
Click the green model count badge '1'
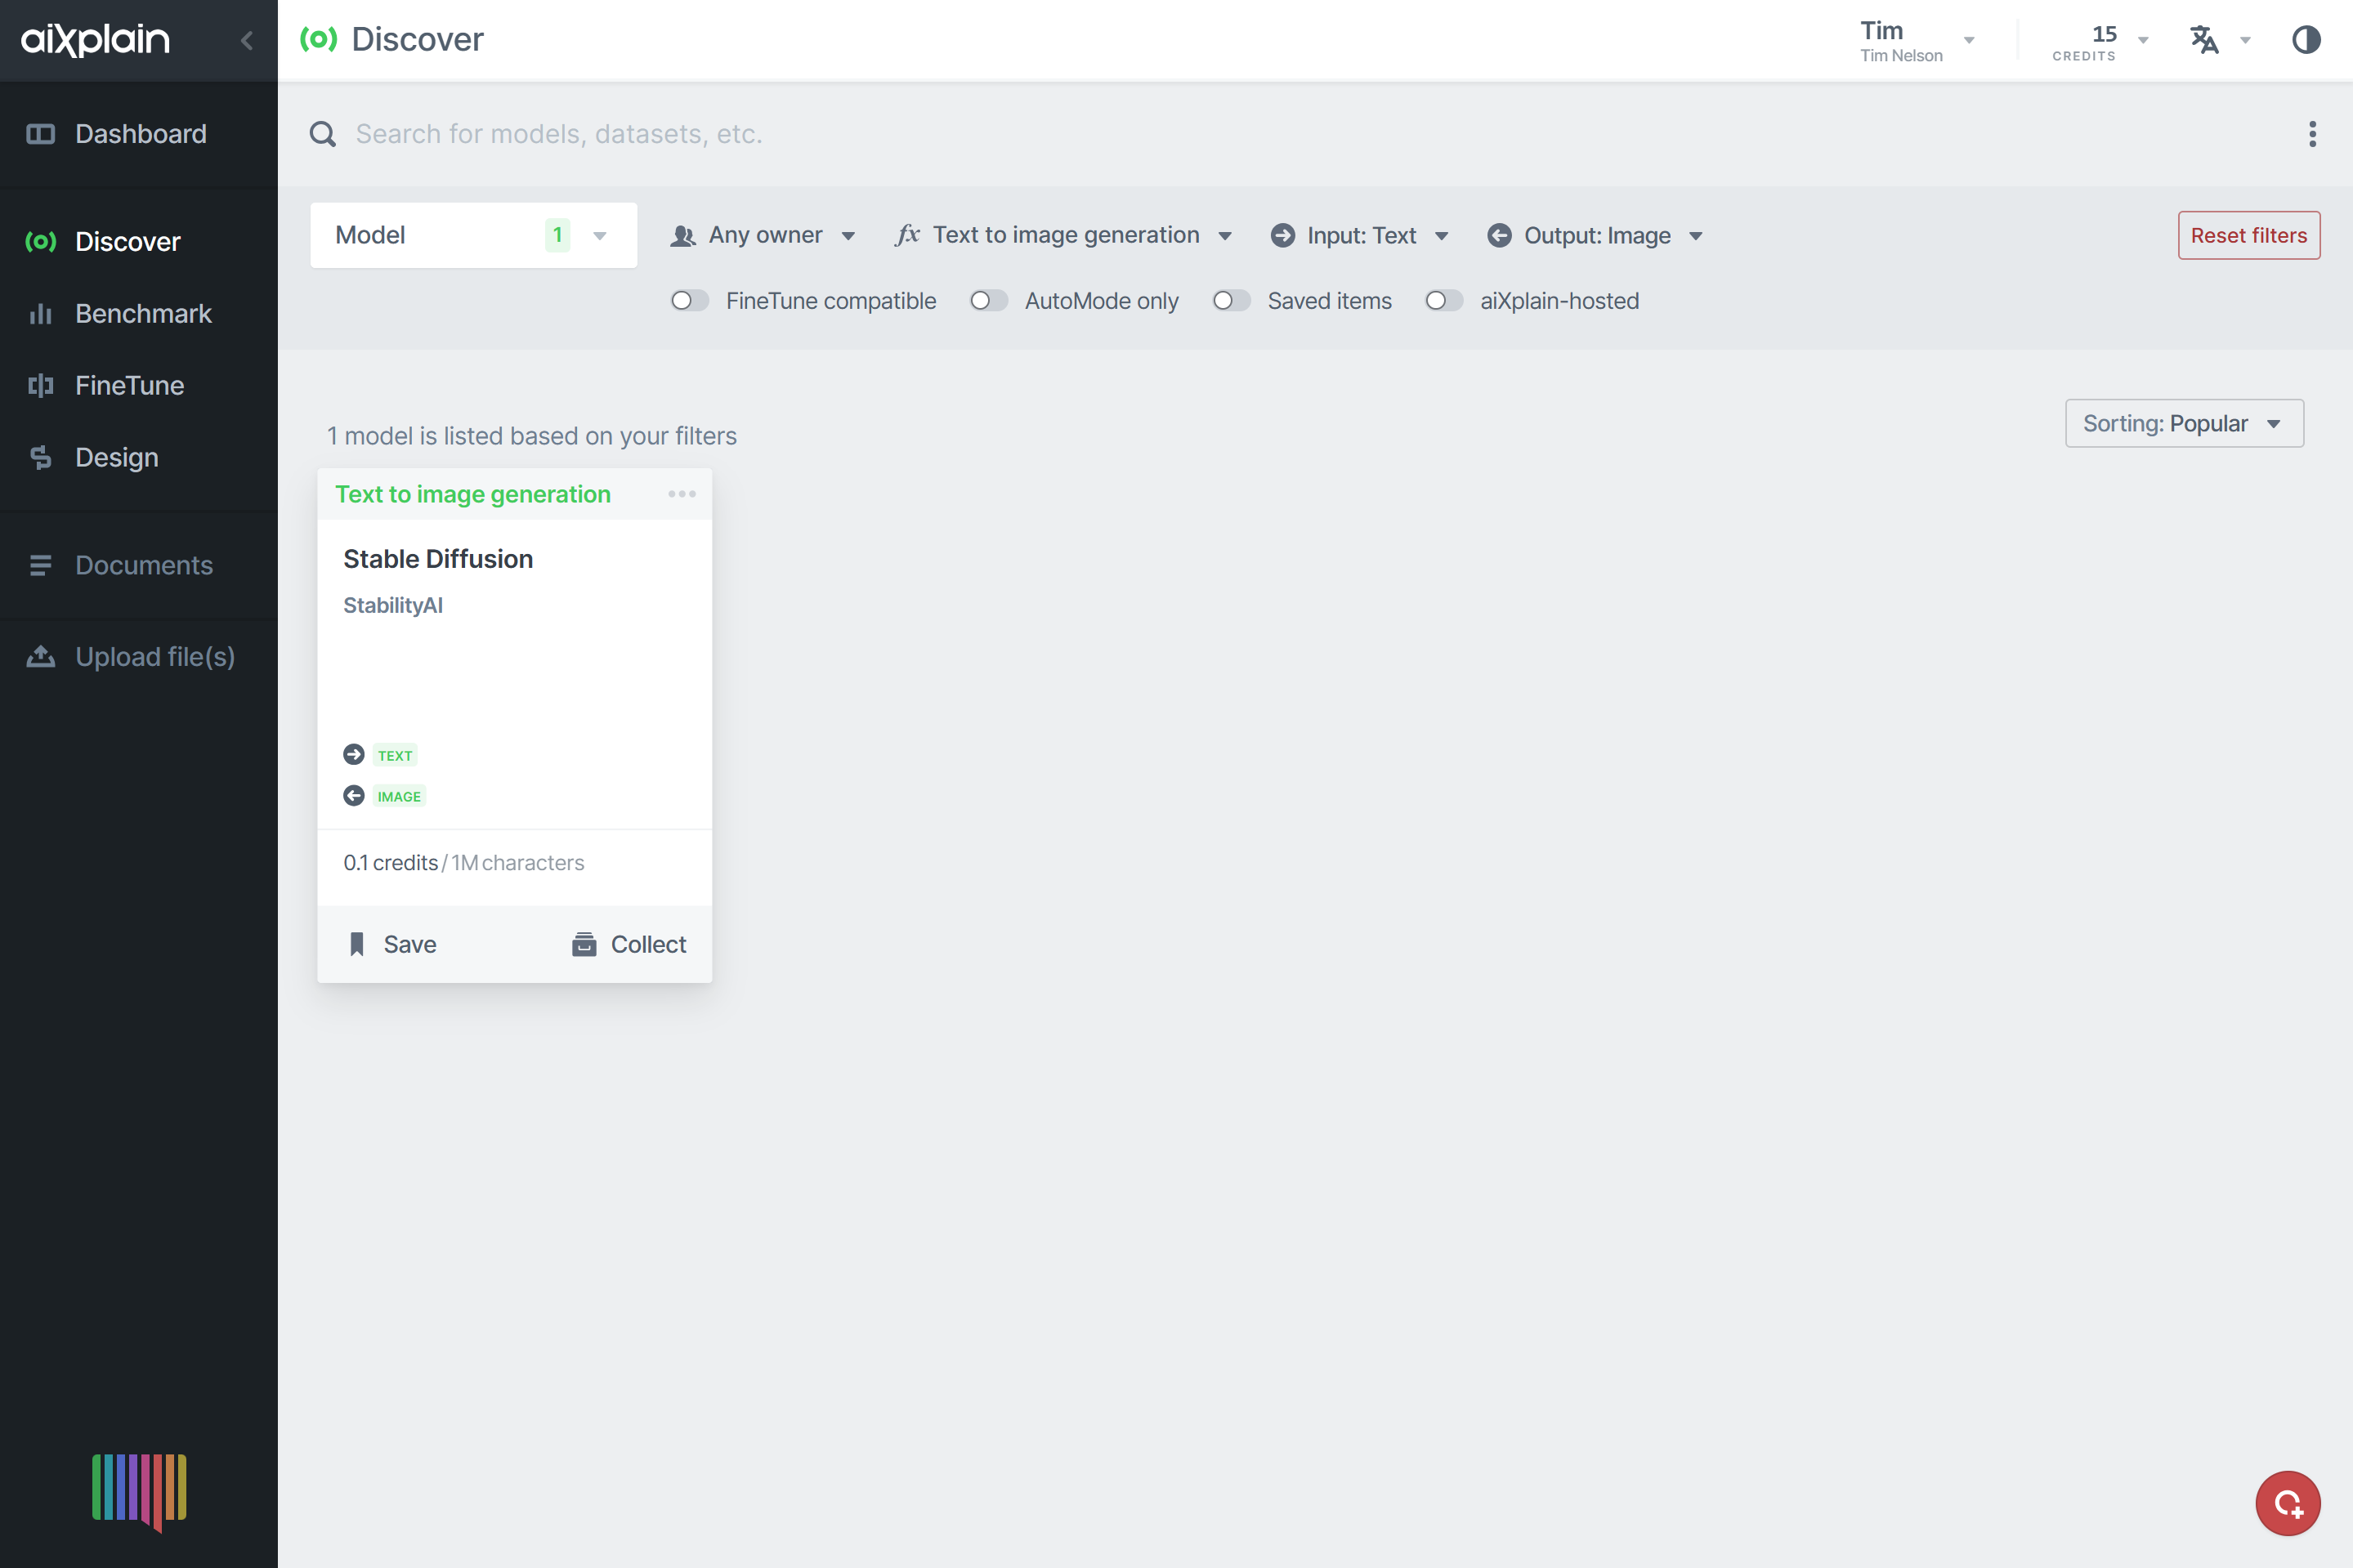tap(557, 235)
